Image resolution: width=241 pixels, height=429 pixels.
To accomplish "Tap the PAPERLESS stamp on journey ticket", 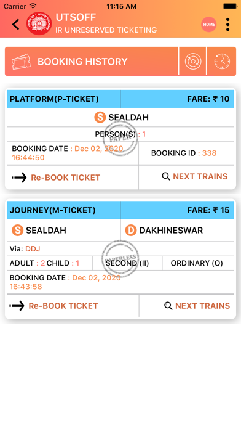I will (120, 258).
